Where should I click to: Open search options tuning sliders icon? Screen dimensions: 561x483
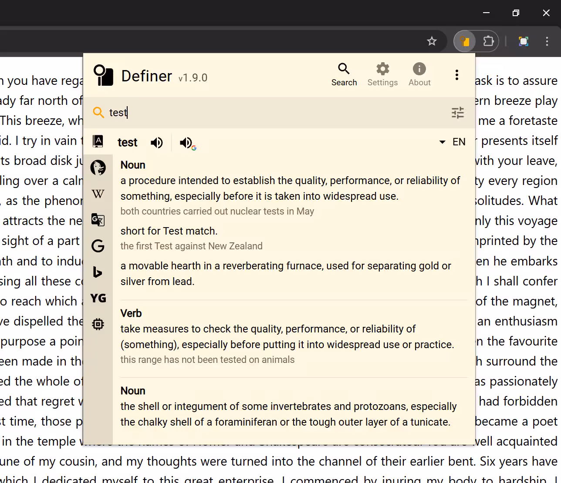(457, 113)
